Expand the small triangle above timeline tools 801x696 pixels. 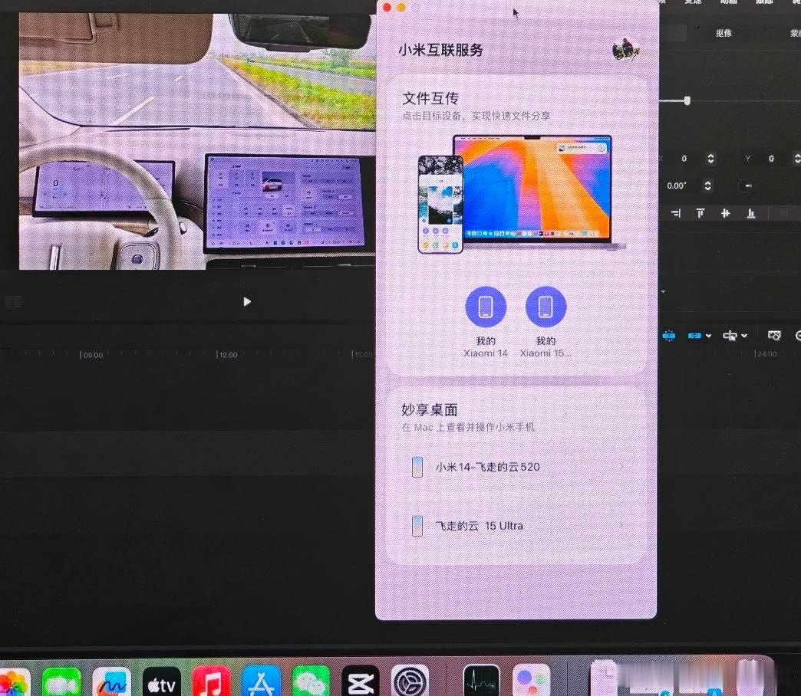tap(663, 292)
